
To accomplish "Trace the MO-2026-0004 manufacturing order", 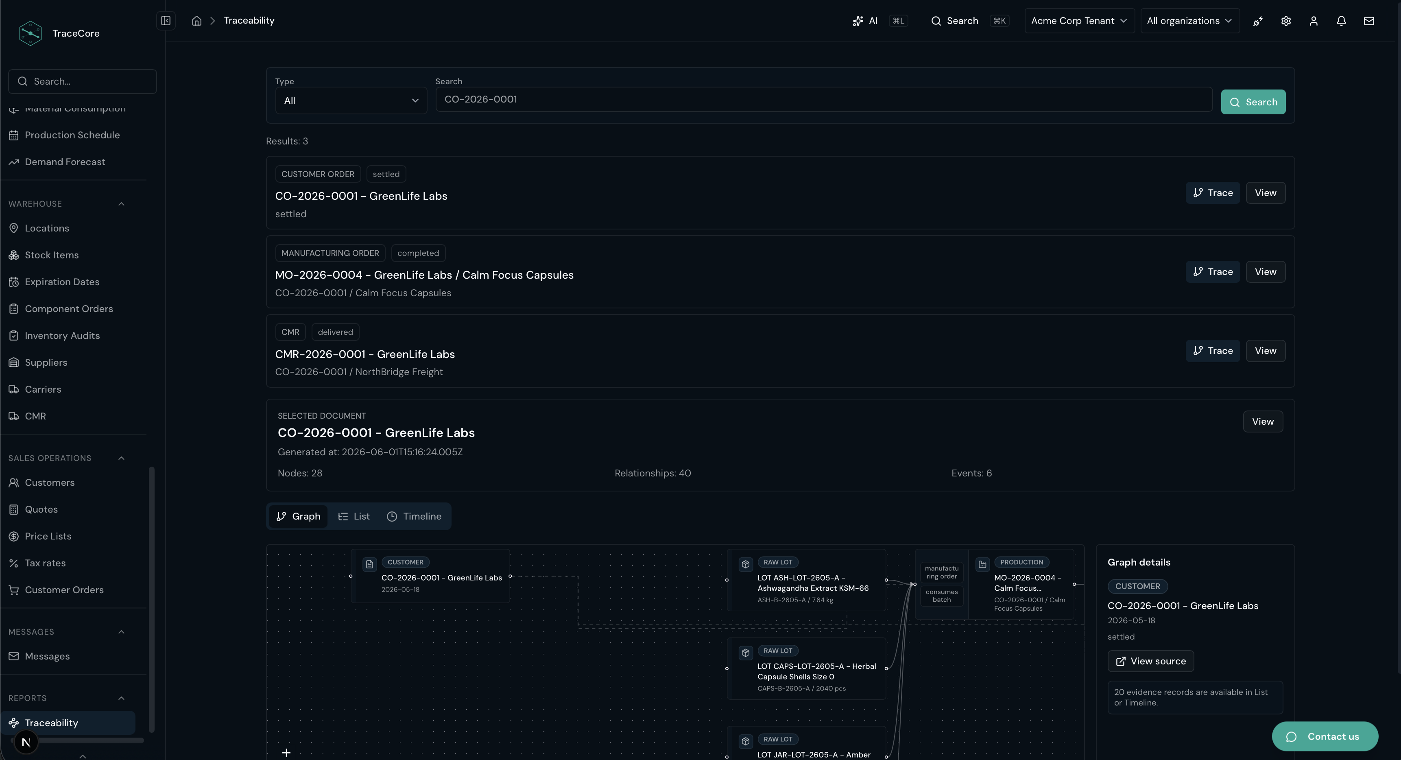I will pyautogui.click(x=1212, y=272).
